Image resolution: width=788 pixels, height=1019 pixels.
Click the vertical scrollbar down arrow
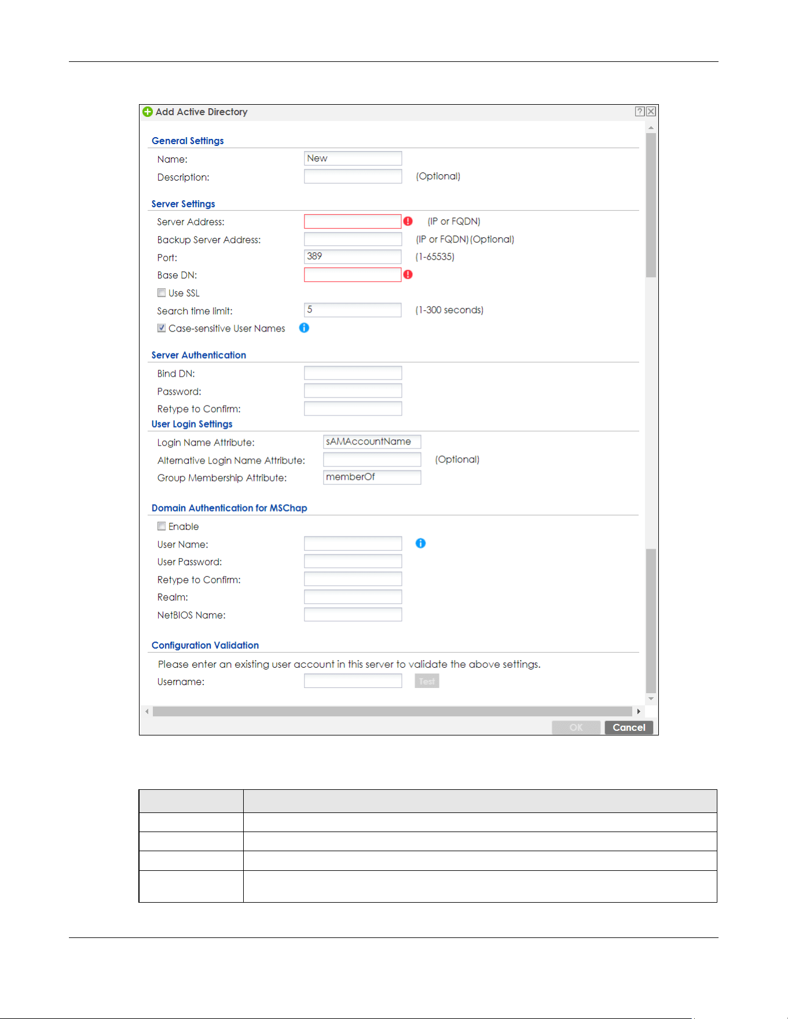pos(651,699)
